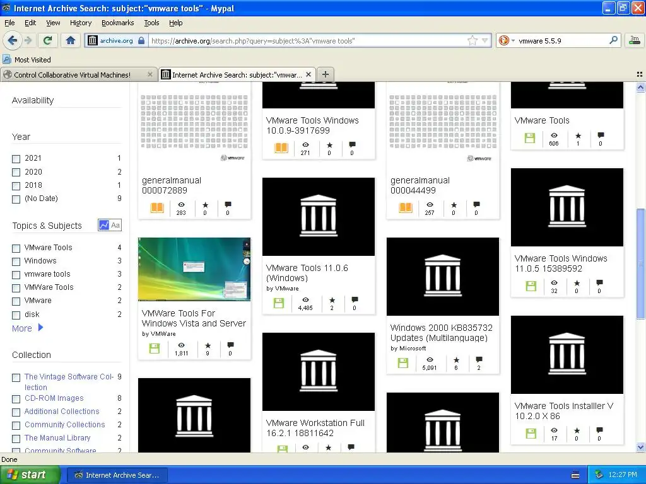646x484 pixels.
Task: Click the views eye icon under VMware Tools Installler V
Action: tap(554, 430)
